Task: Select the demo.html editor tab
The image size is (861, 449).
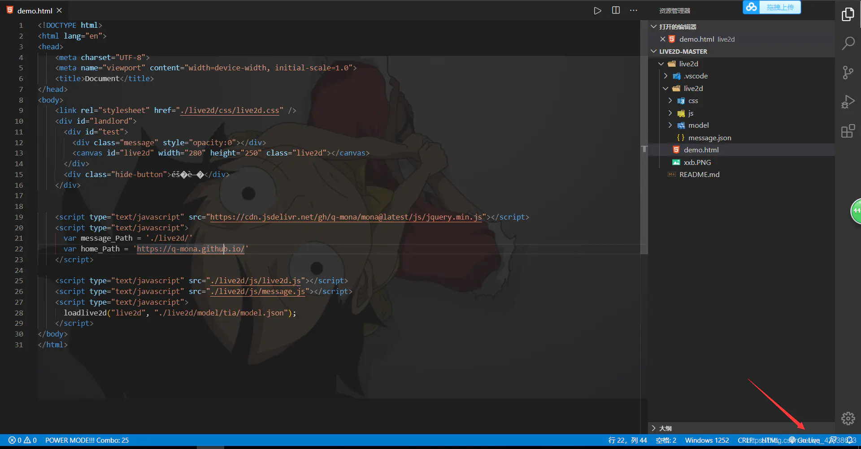Action: [35, 11]
